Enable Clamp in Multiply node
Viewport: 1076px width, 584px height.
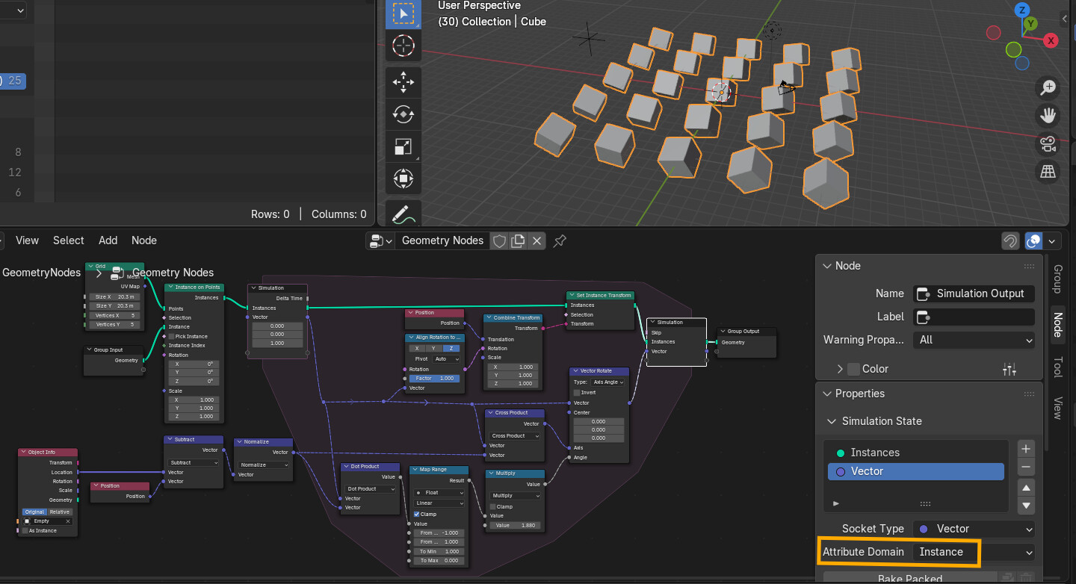[x=493, y=507]
